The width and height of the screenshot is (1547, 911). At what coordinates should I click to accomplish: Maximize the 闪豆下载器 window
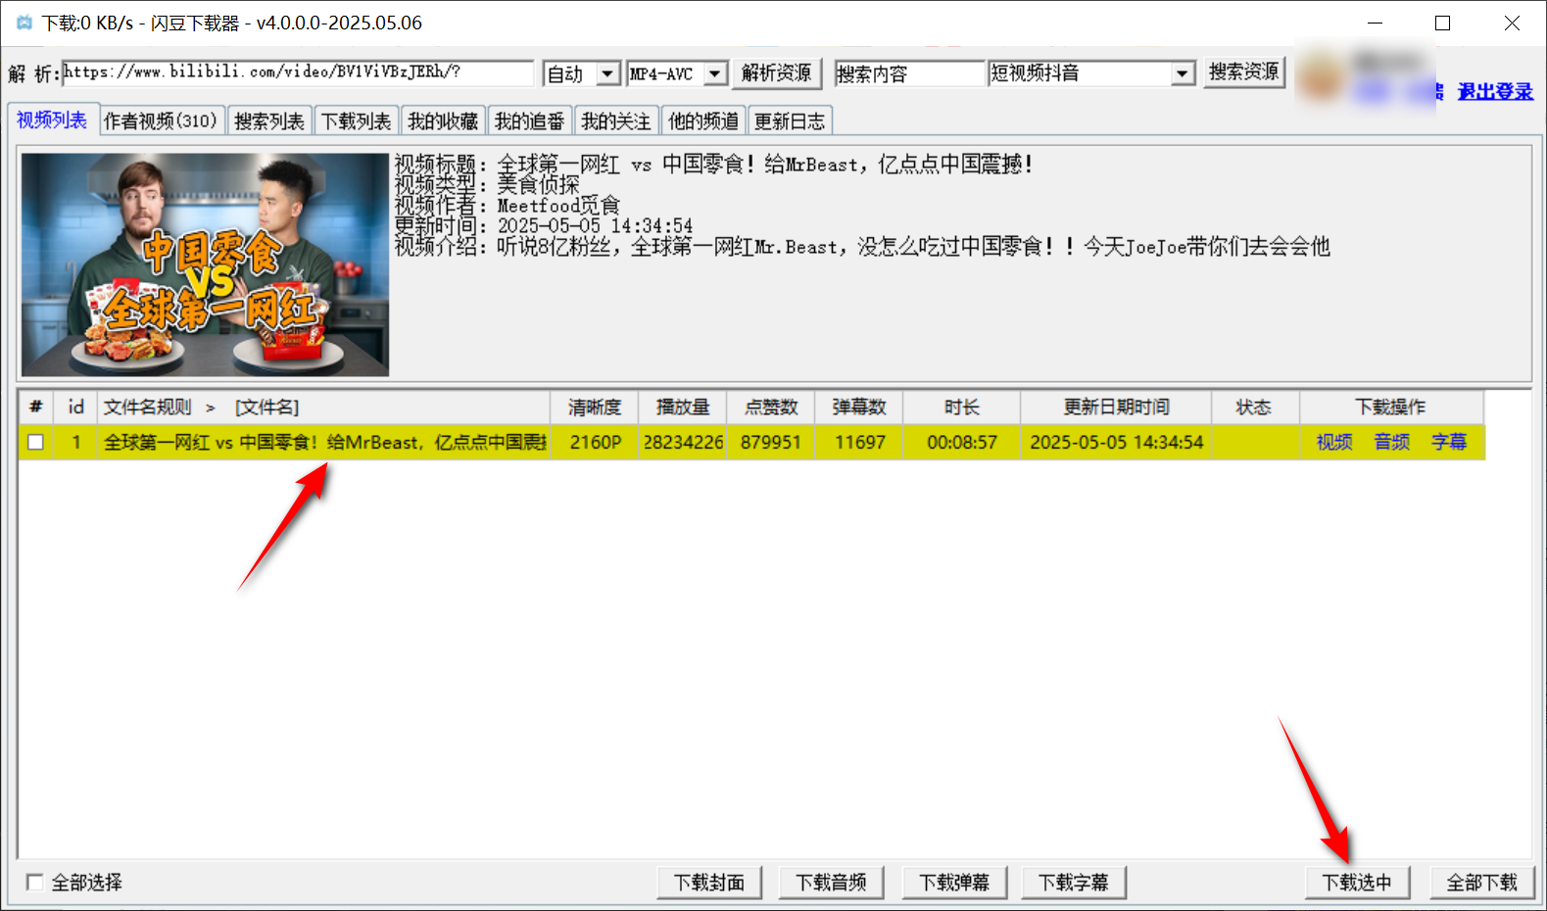click(x=1442, y=23)
